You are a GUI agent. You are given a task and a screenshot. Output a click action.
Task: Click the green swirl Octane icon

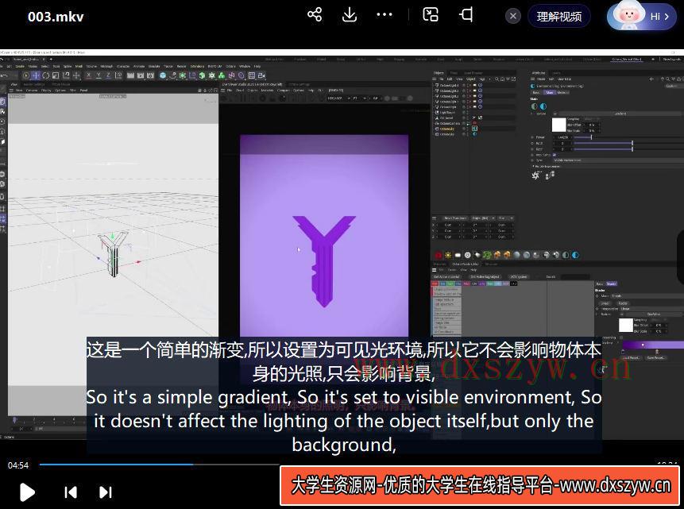tap(487, 255)
